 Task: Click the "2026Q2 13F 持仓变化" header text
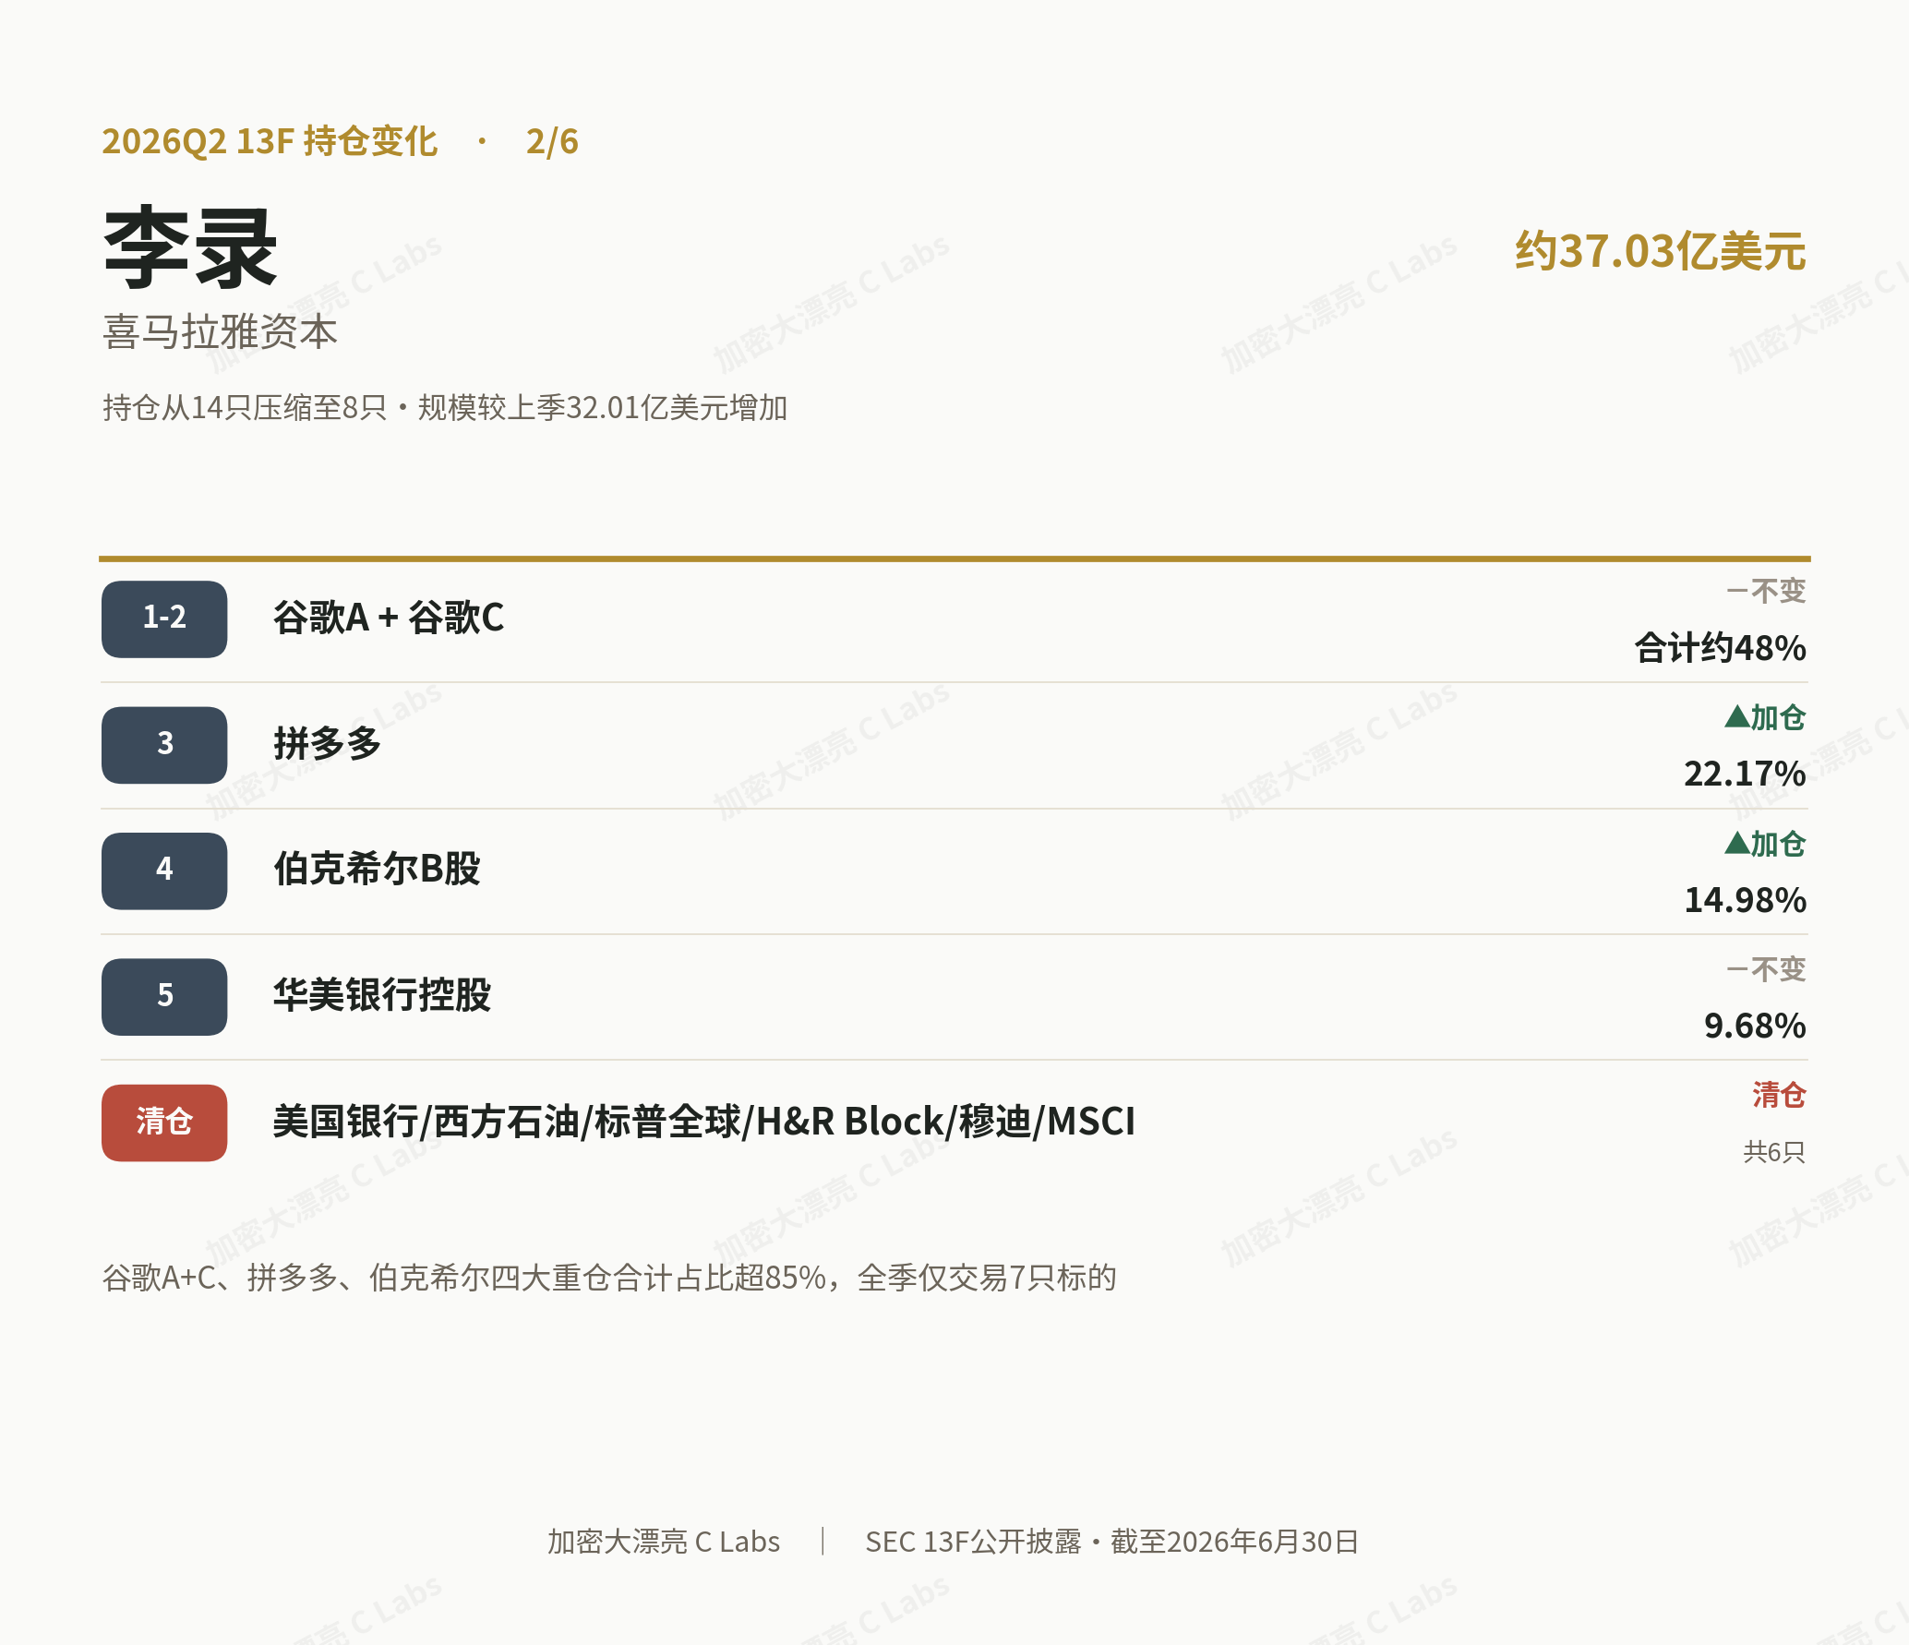270,141
